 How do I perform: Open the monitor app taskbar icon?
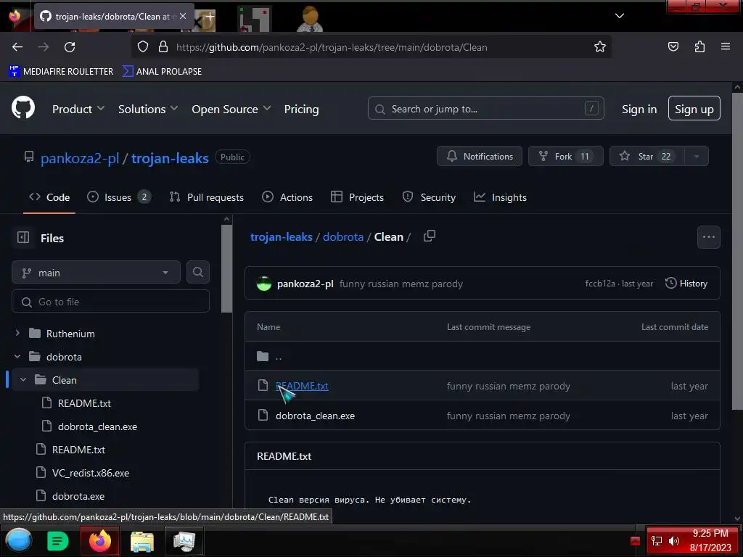(x=184, y=541)
